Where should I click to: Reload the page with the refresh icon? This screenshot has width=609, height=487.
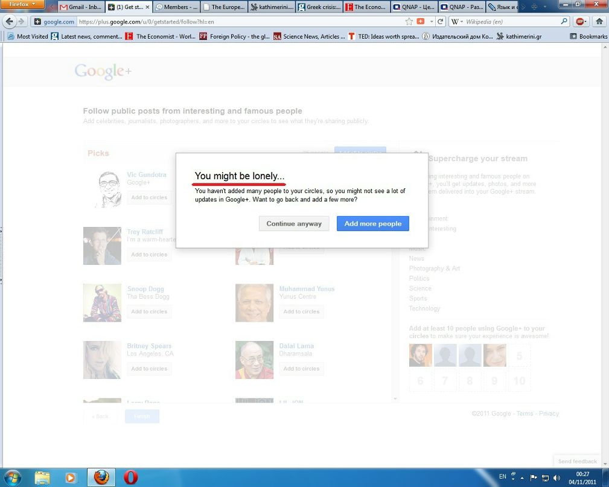pyautogui.click(x=440, y=22)
